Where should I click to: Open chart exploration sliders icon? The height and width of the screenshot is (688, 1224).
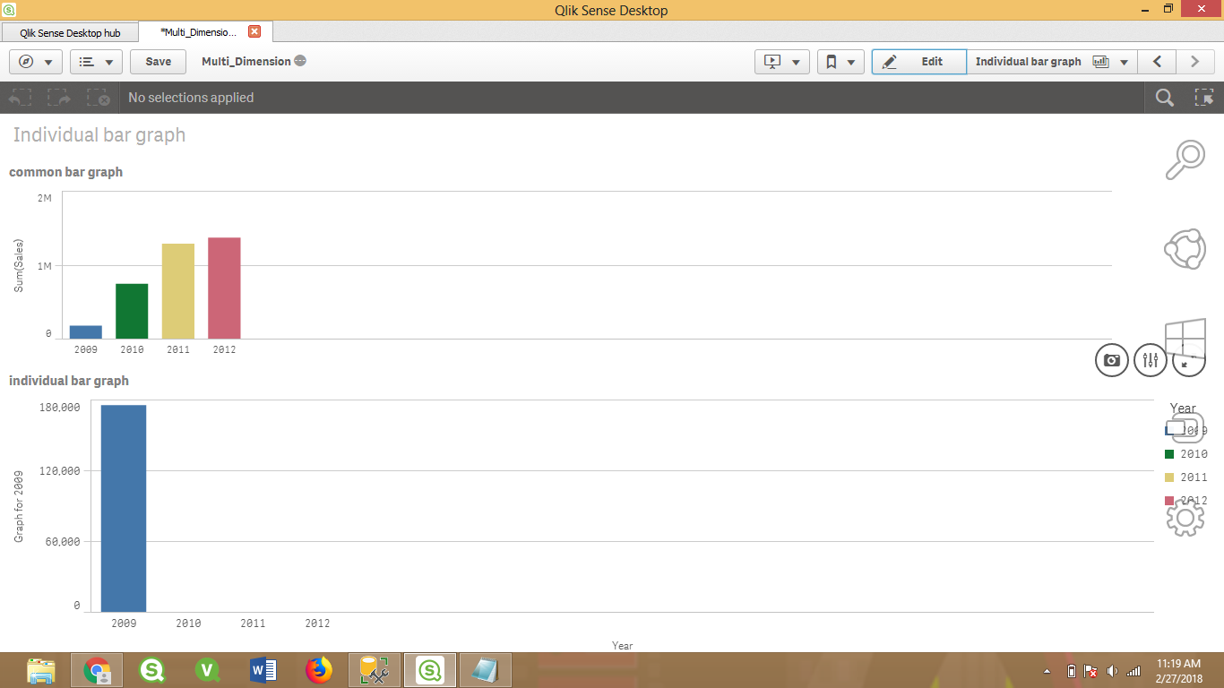click(x=1150, y=360)
